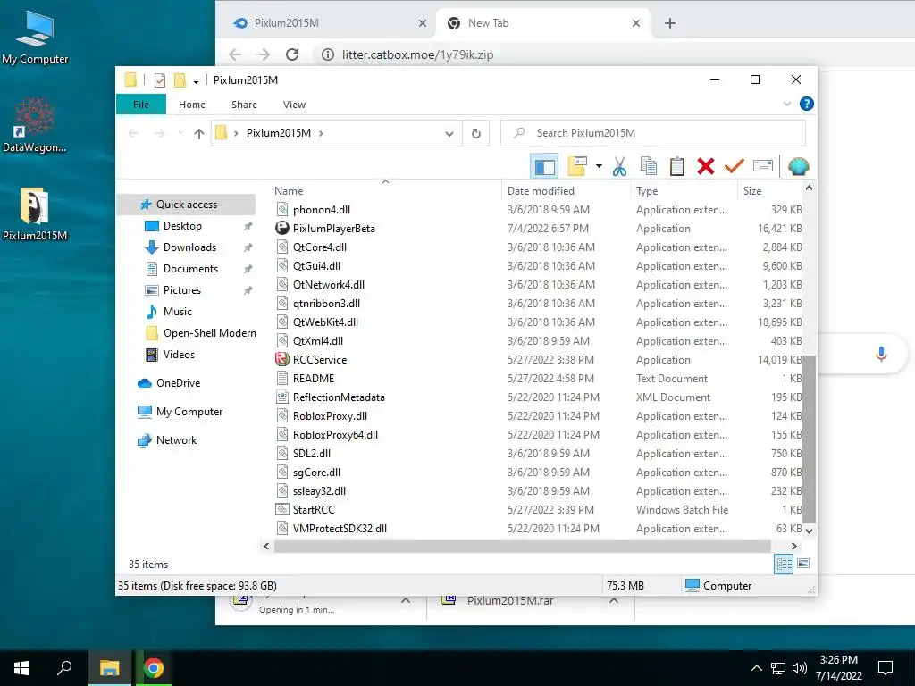Close the New Tab Chrome tab
This screenshot has height=686, width=915.
636,23
